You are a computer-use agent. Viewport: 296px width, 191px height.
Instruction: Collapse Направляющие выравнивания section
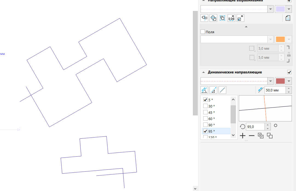pos(204,1)
